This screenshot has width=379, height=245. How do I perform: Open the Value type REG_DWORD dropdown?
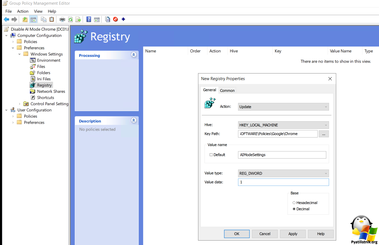coord(283,173)
